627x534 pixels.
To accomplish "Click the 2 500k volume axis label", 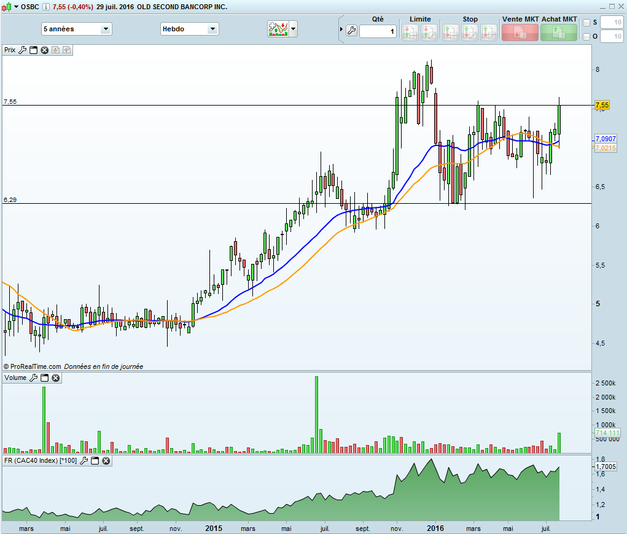I will [606, 383].
